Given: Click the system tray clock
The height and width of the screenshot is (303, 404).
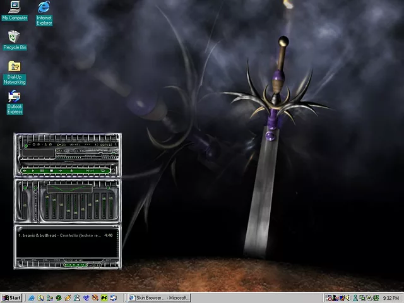Looking at the screenshot, I should pyautogui.click(x=391, y=297).
